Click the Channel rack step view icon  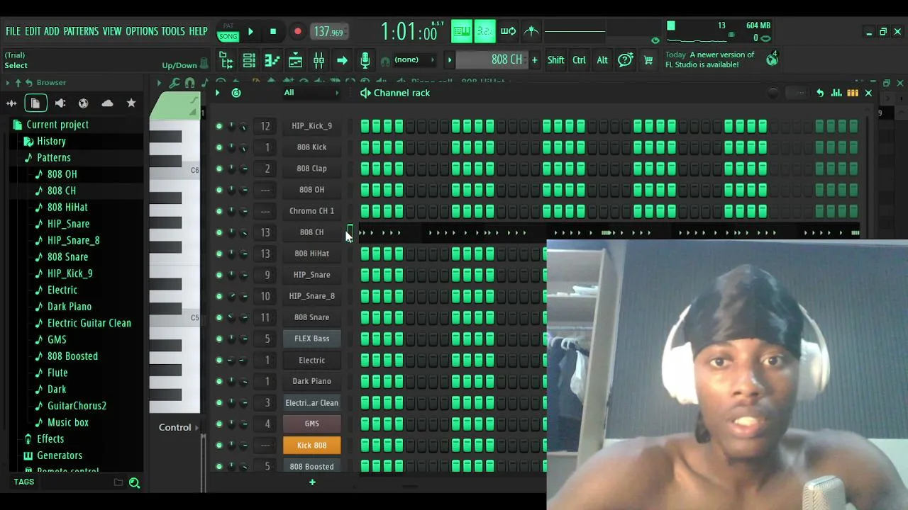pos(853,93)
